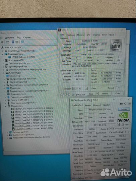The image size is (136, 181).
Task: Collapse the Процессоры tree node
Action: coord(6,106)
